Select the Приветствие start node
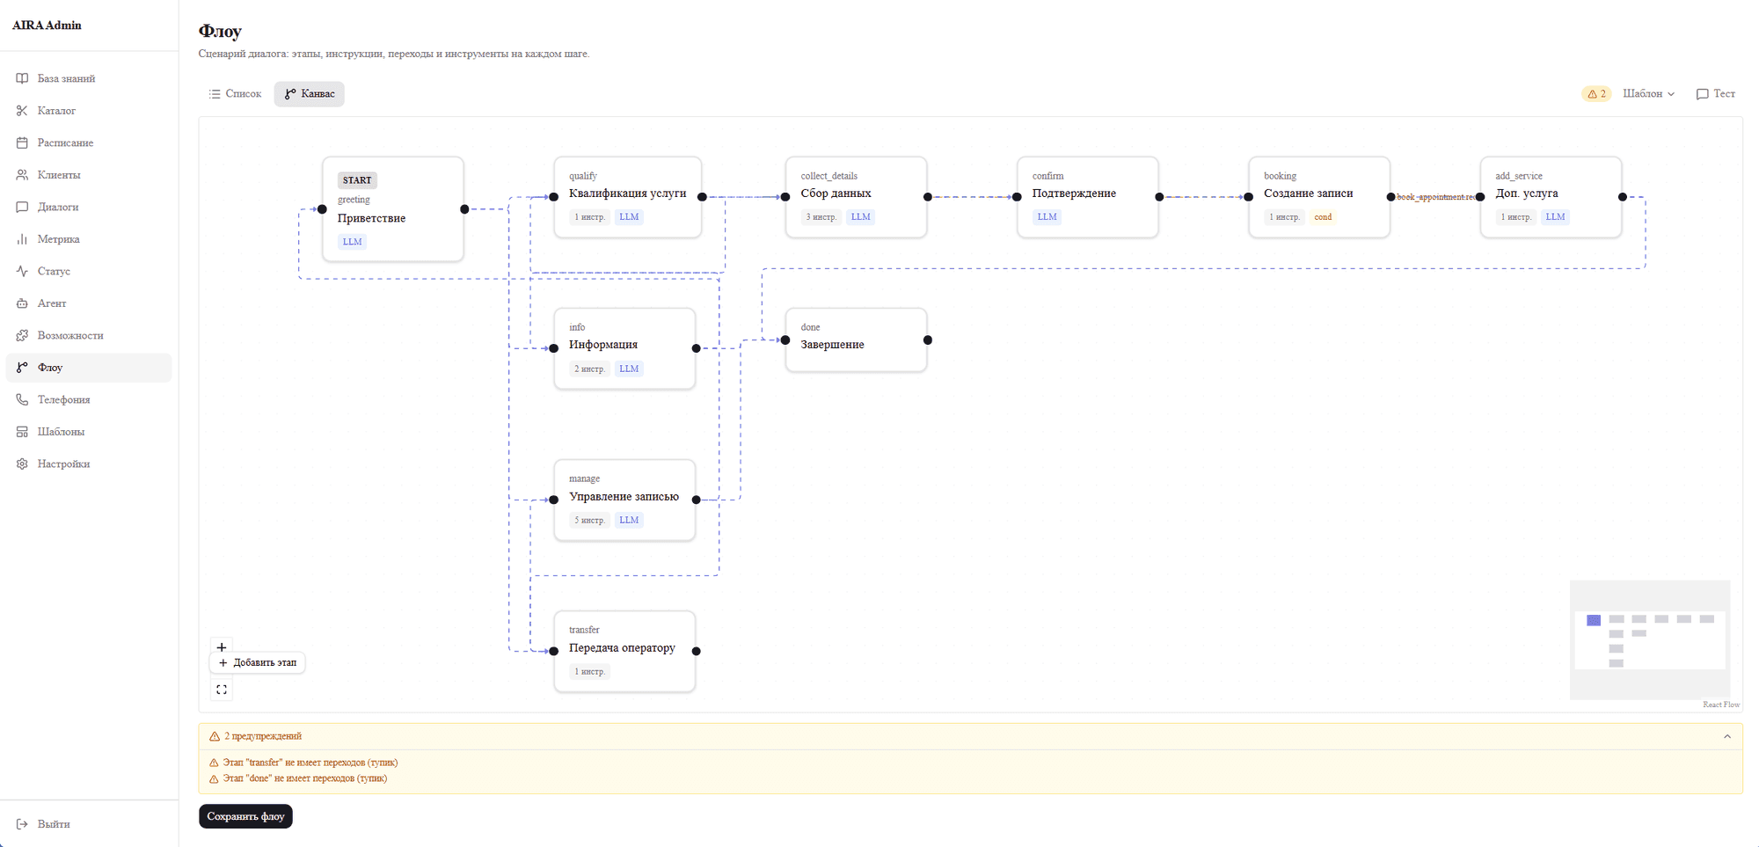 [393, 209]
